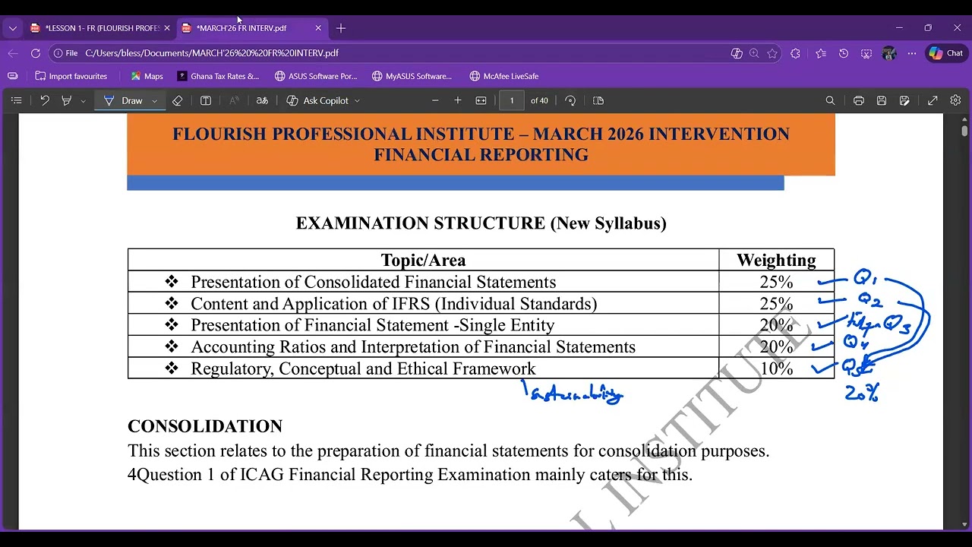This screenshot has height=547, width=972.
Task: Open the PDF settings gear icon
Action: click(x=955, y=100)
